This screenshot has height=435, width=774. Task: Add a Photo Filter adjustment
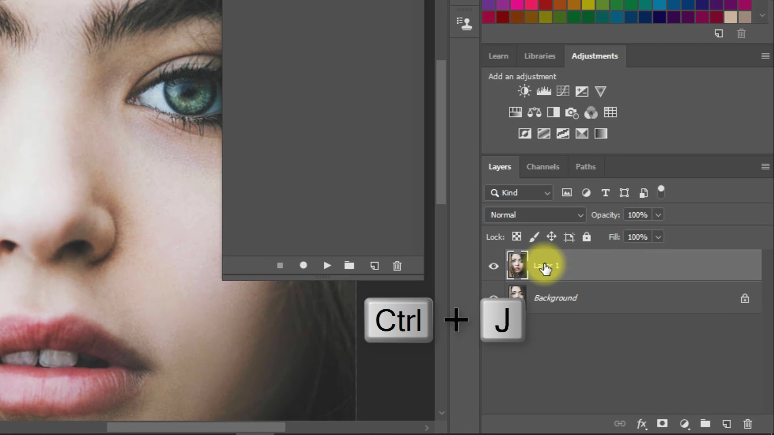572,113
